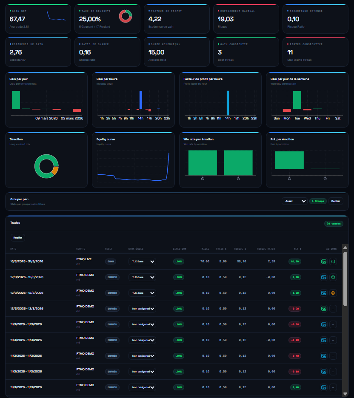Click the 16/3/2026 - 31/3/2026 date cell
This screenshot has width=354, height=398.
[27, 262]
